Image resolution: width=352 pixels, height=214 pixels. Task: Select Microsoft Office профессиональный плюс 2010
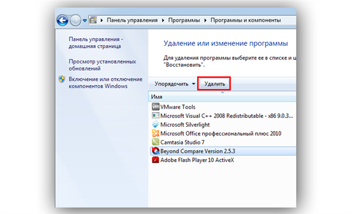tap(221, 134)
